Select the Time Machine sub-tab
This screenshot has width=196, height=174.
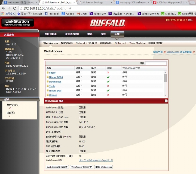point(137,43)
